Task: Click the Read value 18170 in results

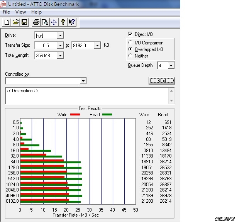Action: [x=166, y=156]
